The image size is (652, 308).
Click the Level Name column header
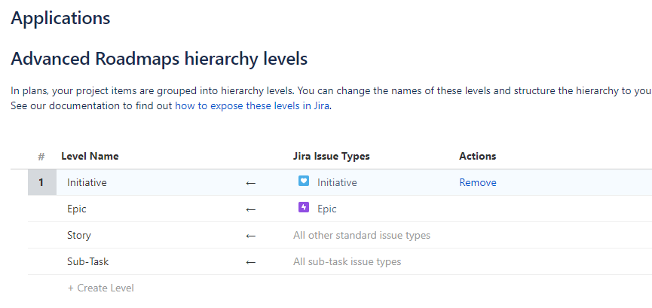coord(90,156)
